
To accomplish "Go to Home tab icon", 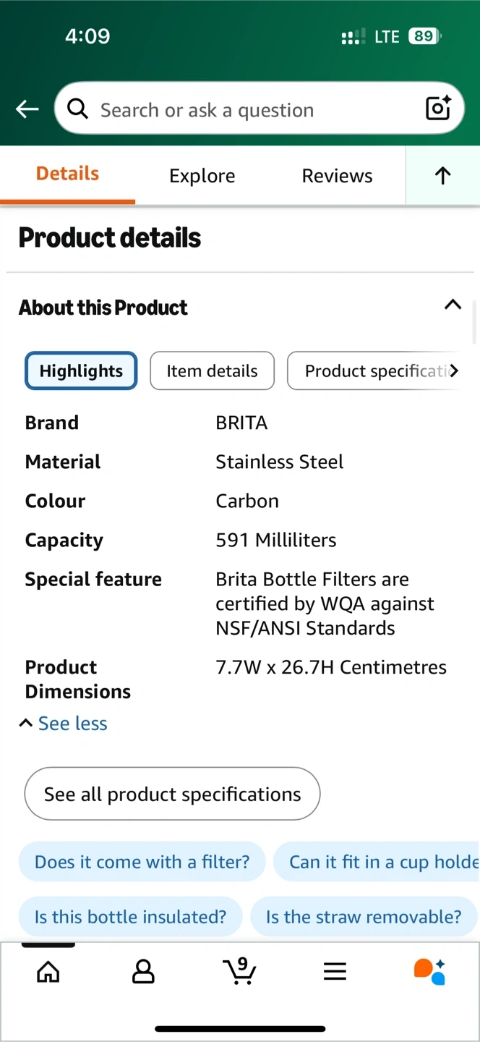I will [48, 972].
